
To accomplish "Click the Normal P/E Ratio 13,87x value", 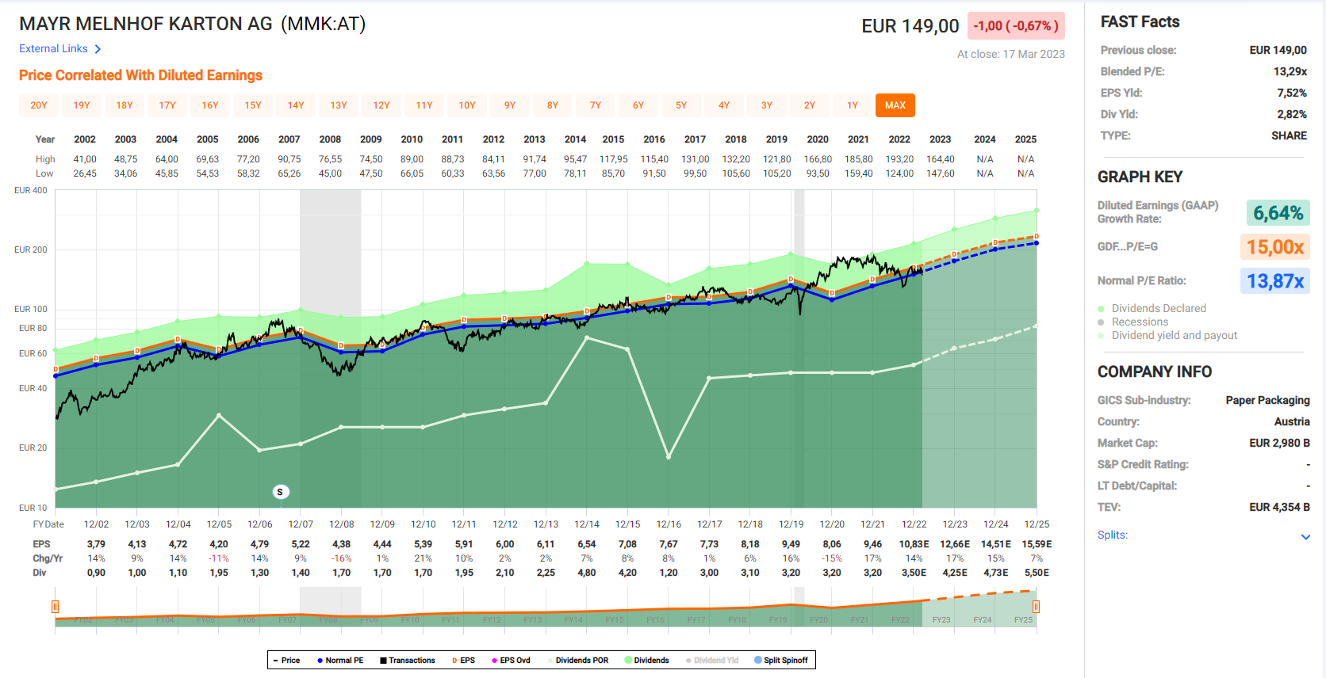I will pyautogui.click(x=1274, y=281).
